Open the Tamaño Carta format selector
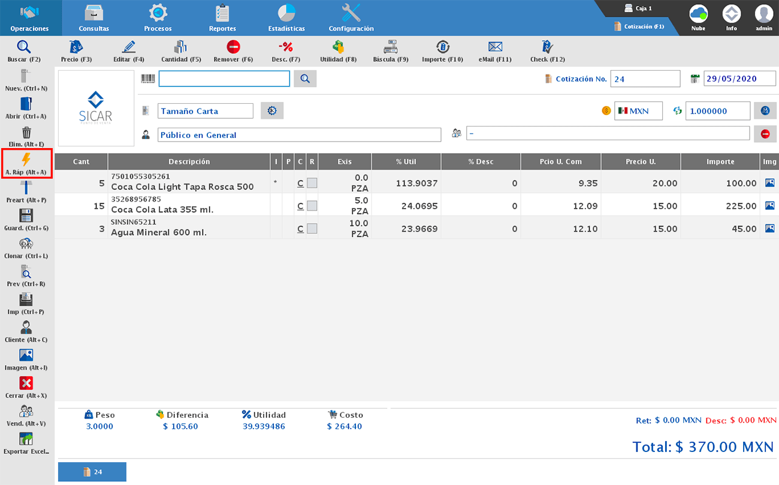Image resolution: width=779 pixels, height=485 pixels. click(x=206, y=111)
